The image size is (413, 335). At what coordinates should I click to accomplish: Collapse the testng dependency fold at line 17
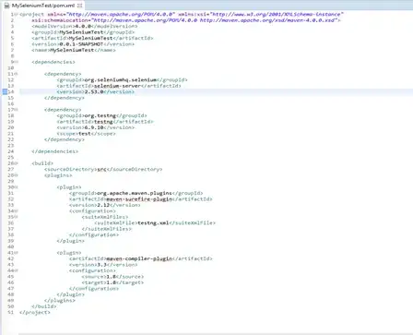click(17, 110)
